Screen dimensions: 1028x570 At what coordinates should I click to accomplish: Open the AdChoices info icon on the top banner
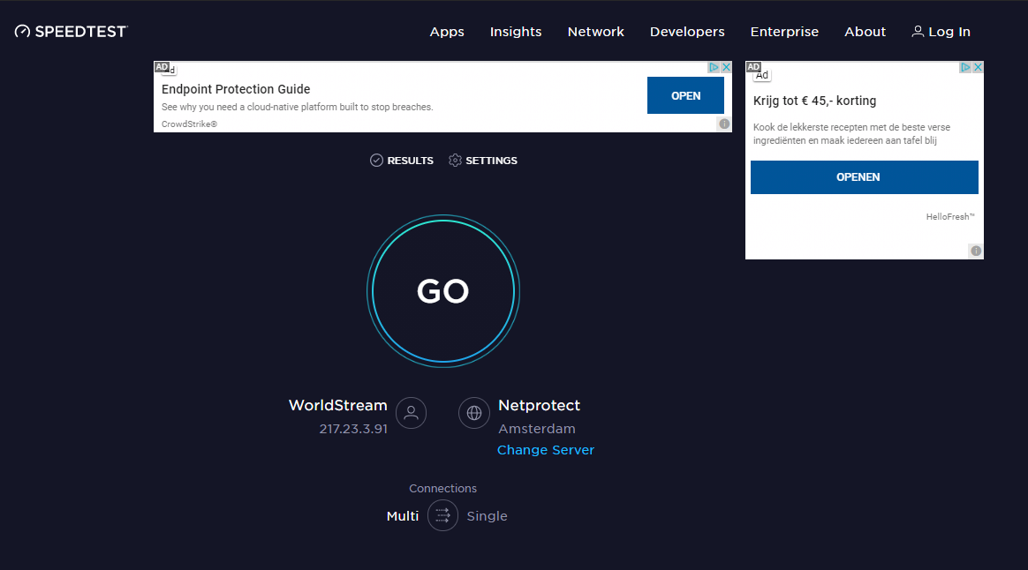pyautogui.click(x=723, y=124)
